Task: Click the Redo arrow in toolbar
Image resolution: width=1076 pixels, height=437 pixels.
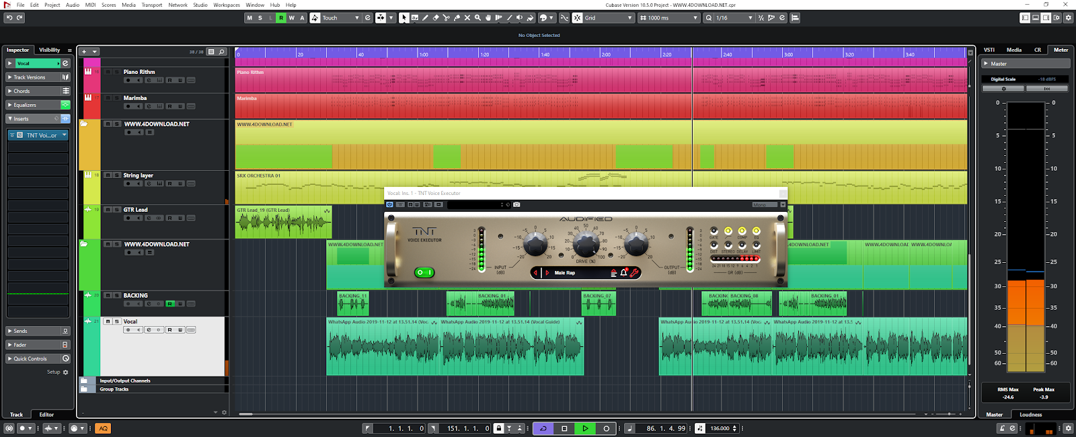Action: 20,17
